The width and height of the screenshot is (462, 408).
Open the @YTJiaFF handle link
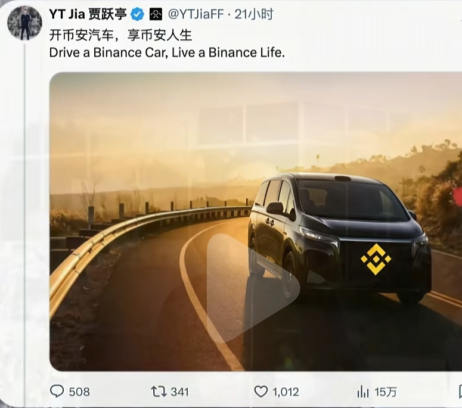196,14
